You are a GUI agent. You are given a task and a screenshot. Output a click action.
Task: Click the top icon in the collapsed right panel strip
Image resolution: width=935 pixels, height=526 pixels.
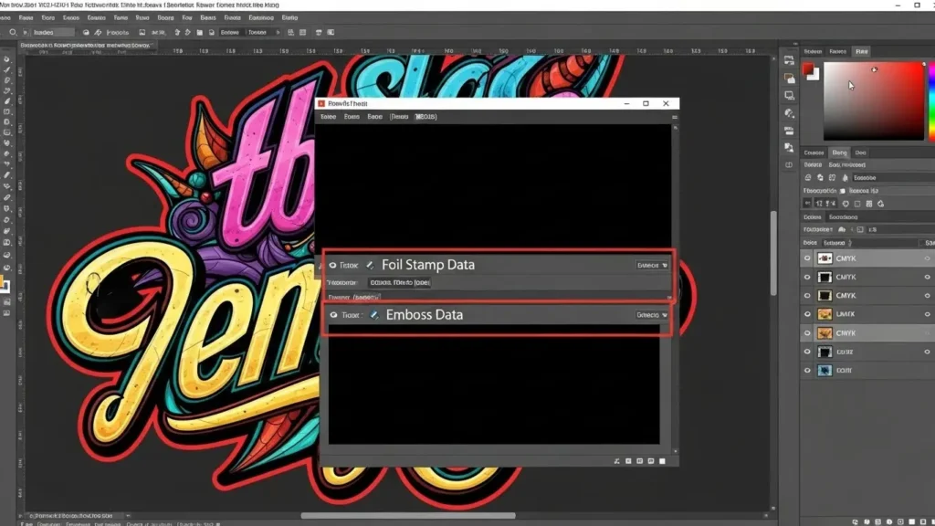point(789,58)
